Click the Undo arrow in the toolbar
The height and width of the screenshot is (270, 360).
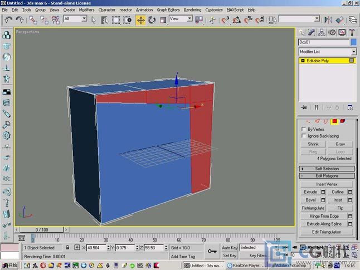8,20
